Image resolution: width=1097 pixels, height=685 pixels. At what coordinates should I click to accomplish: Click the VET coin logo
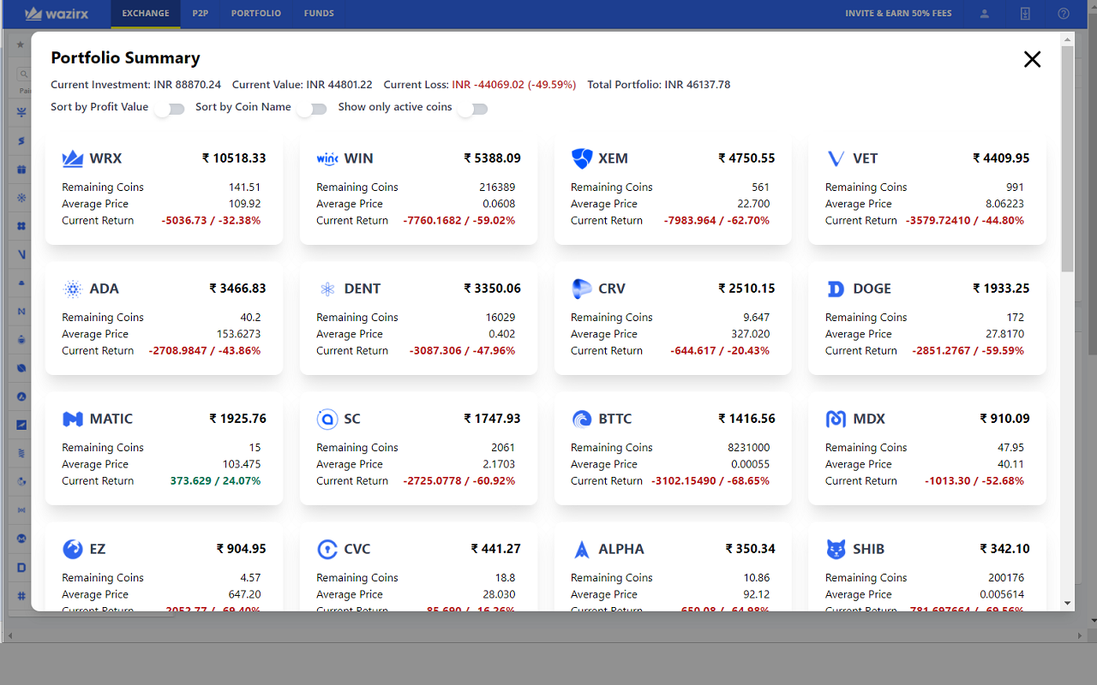[836, 158]
